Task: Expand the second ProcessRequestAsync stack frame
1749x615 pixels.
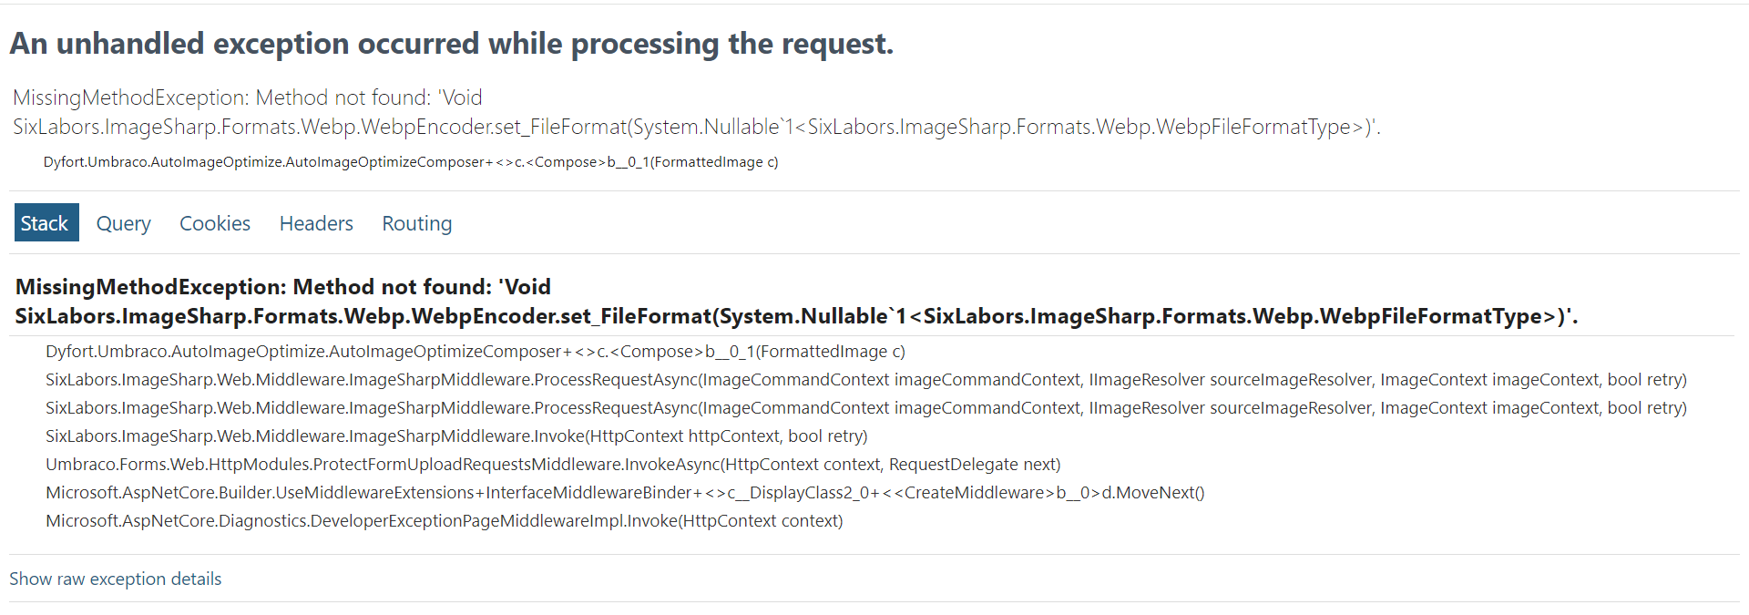Action: pos(866,408)
